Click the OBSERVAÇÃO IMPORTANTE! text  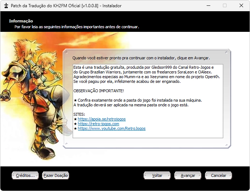click(99, 91)
